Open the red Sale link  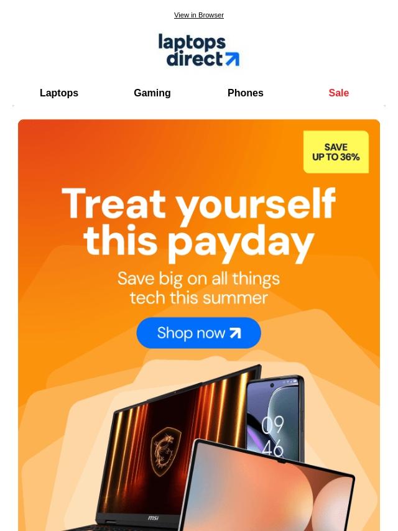339,93
